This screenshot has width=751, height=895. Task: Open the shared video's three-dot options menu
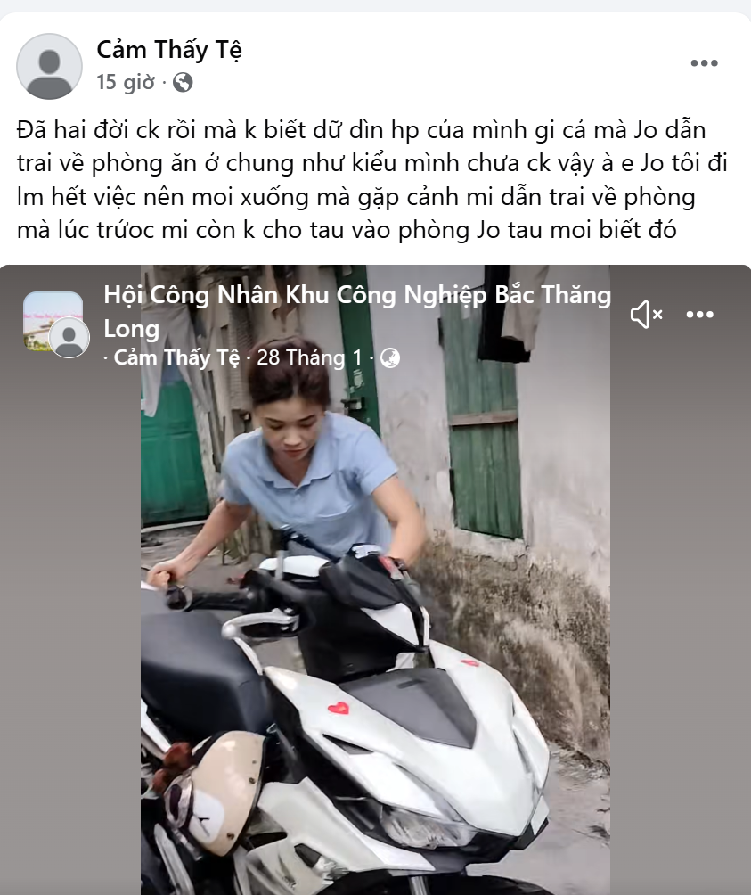pyautogui.click(x=699, y=315)
